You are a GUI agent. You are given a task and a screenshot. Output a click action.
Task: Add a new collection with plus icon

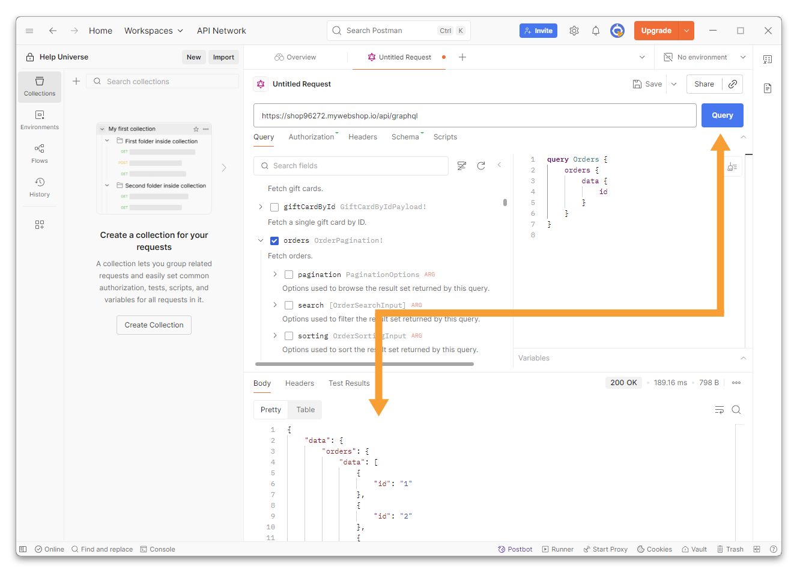pos(76,81)
